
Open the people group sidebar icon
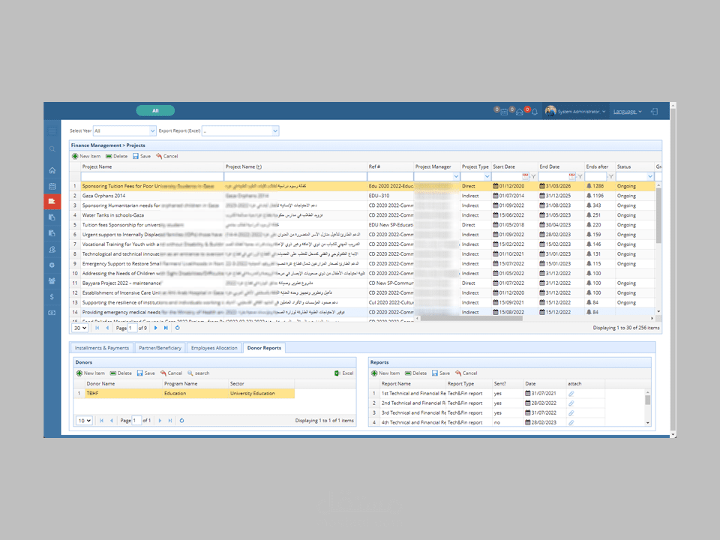click(x=52, y=280)
